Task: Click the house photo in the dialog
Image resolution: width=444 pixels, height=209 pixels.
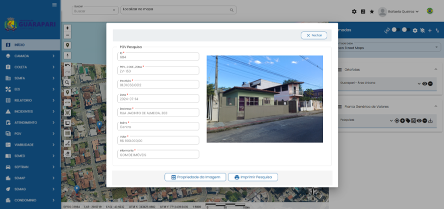Action: pos(265,99)
